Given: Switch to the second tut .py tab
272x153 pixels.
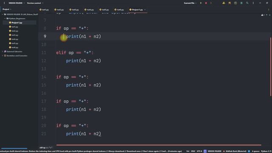Looking at the screenshot, I should 59,10.
